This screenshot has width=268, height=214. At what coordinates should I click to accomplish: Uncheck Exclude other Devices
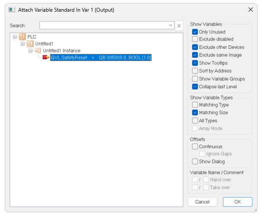click(195, 47)
